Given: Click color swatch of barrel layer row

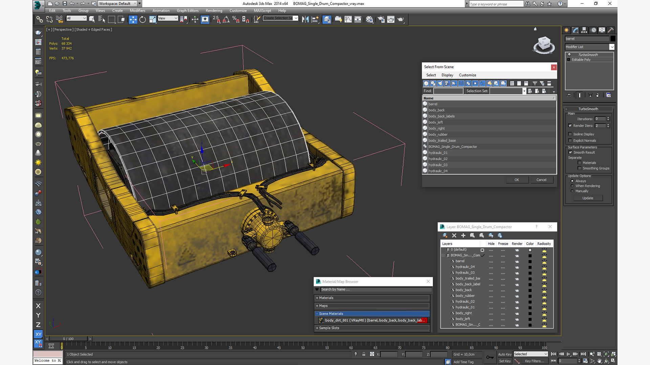Looking at the screenshot, I should click(x=530, y=262).
